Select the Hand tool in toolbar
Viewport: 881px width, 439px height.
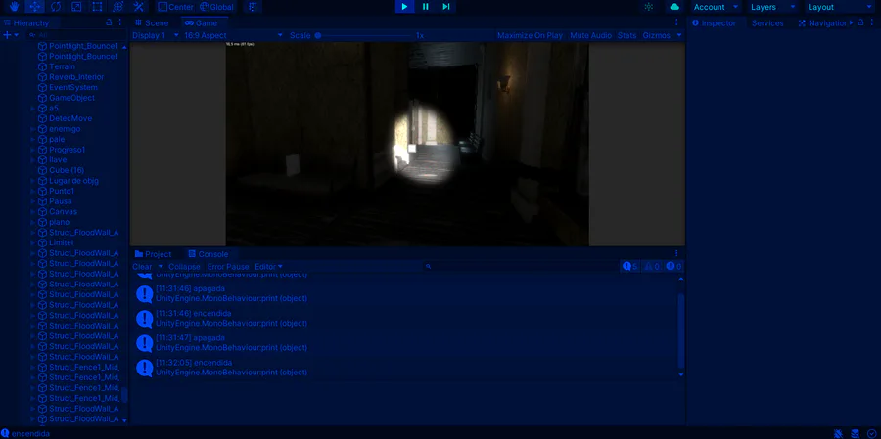click(14, 7)
